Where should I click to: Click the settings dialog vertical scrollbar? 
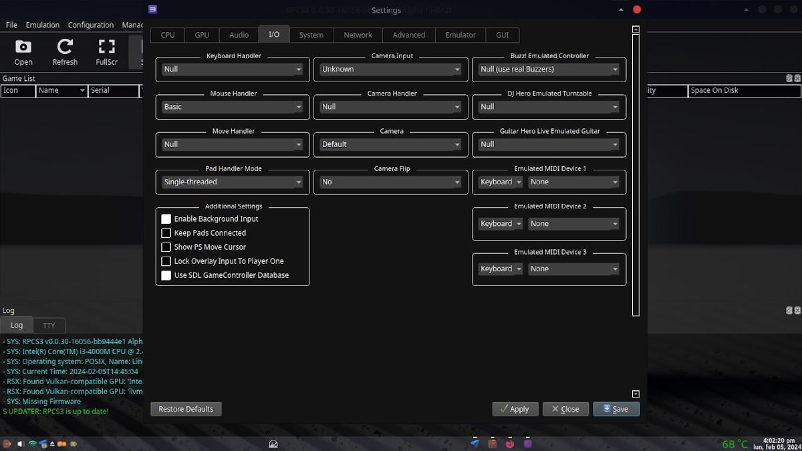(x=636, y=174)
